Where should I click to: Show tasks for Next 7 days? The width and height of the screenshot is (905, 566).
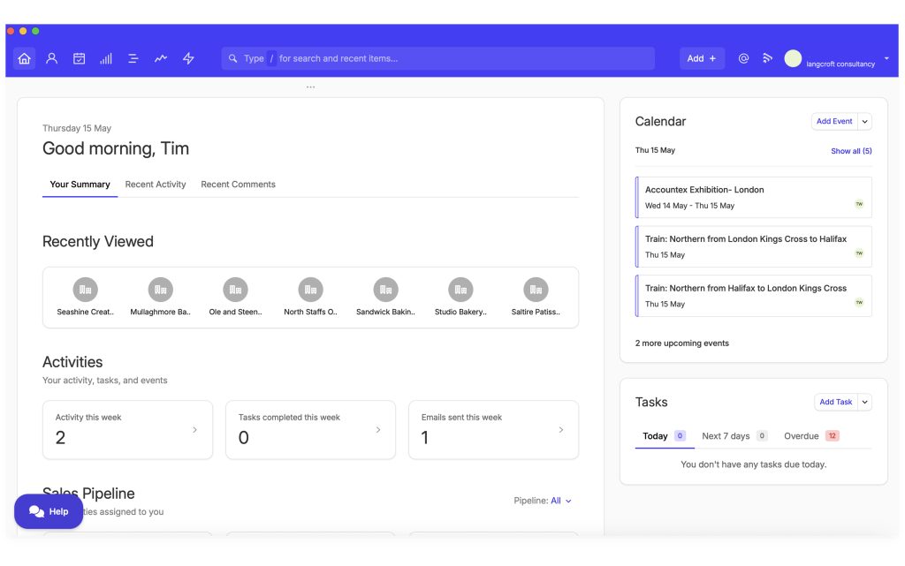pos(734,436)
